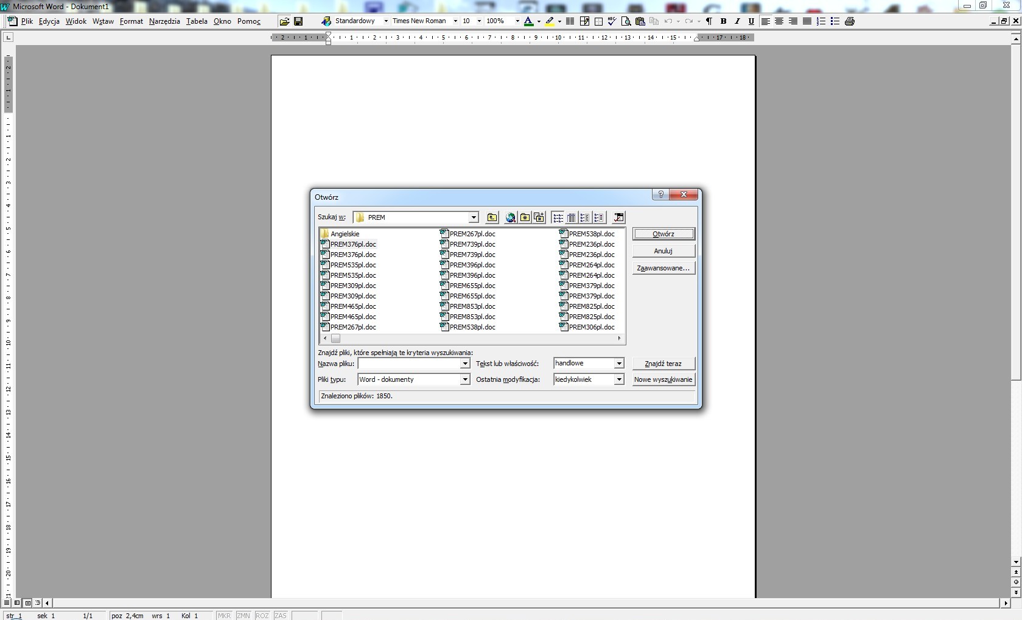Toggle Show/Hide paragraph marks

[x=709, y=21]
